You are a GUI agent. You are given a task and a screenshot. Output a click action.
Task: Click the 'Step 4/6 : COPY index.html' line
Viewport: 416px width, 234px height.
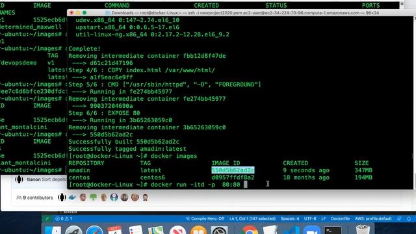coord(142,70)
